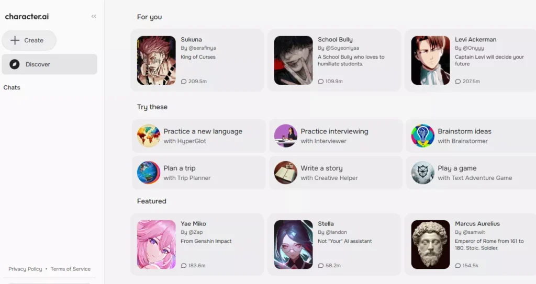
Task: Click the HyperGlot world map icon
Action: [x=149, y=135]
